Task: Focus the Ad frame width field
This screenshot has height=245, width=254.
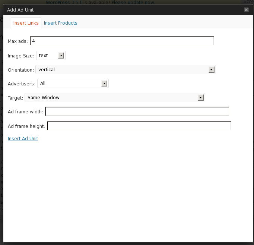Action: 137,111
